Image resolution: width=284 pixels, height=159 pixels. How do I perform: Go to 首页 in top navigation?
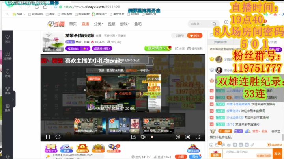(x=73, y=24)
